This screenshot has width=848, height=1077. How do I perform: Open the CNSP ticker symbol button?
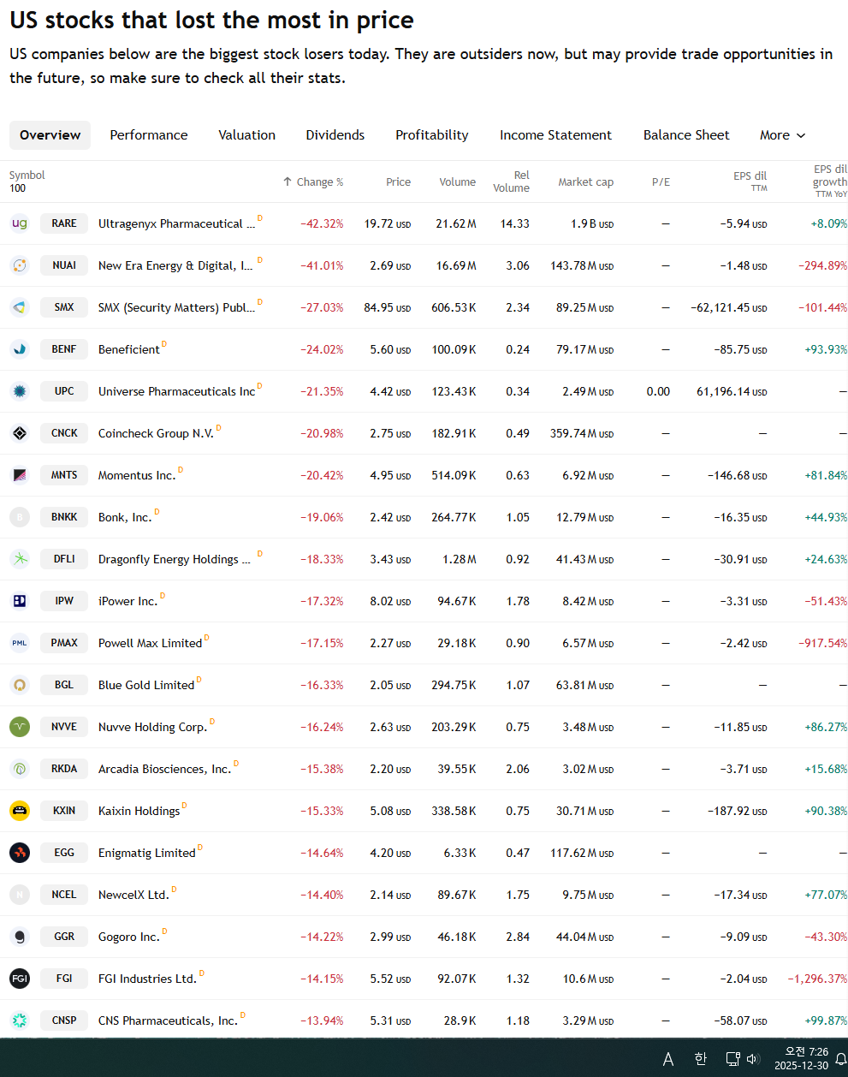coord(64,1020)
